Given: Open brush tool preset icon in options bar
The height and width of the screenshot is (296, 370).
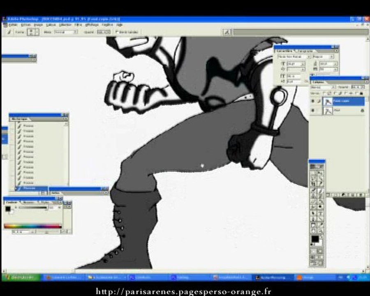Looking at the screenshot, I should (x=9, y=32).
